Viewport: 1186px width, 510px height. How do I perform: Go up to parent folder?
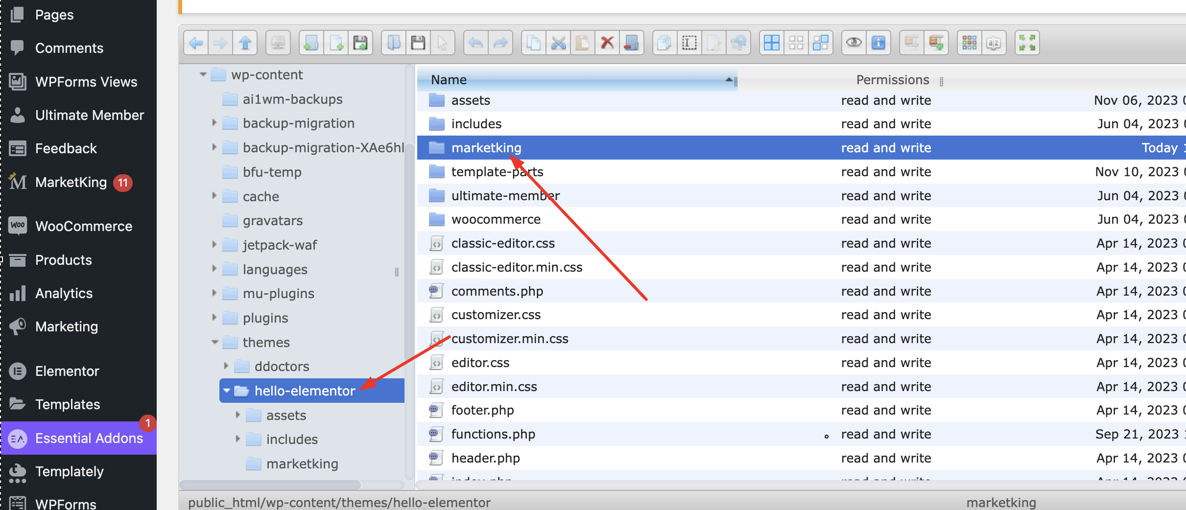(x=245, y=43)
